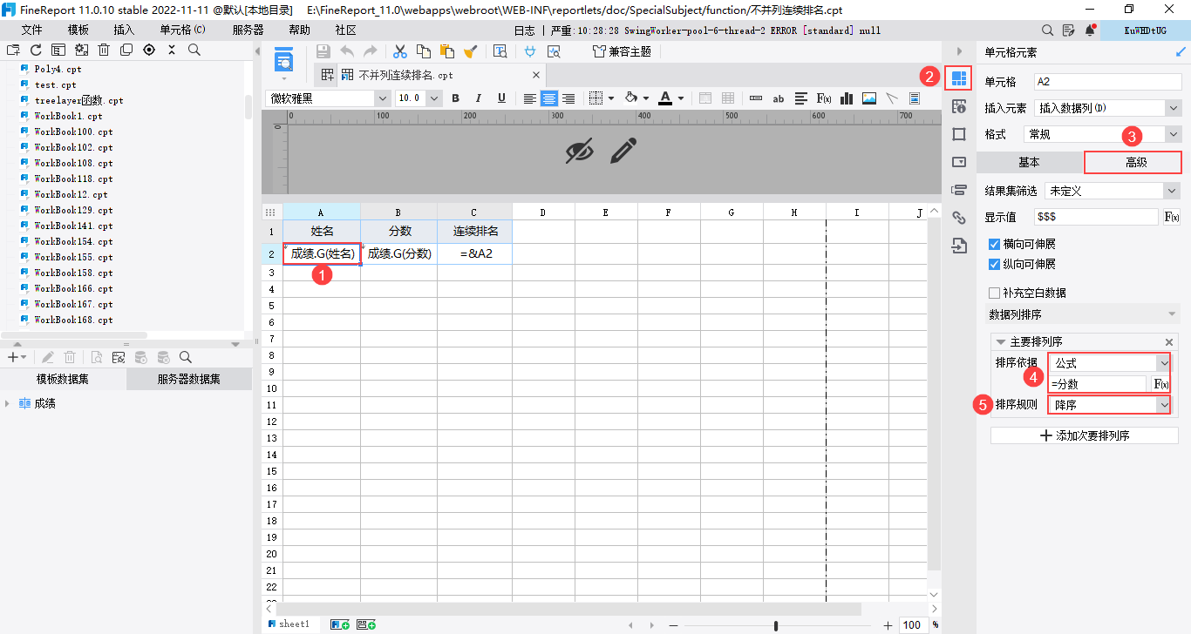The width and height of the screenshot is (1191, 634).
Task: Click the insert chart icon
Action: pos(846,98)
